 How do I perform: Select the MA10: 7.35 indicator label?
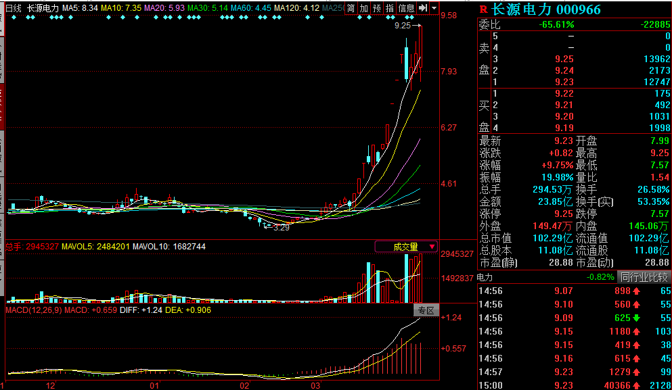121,8
